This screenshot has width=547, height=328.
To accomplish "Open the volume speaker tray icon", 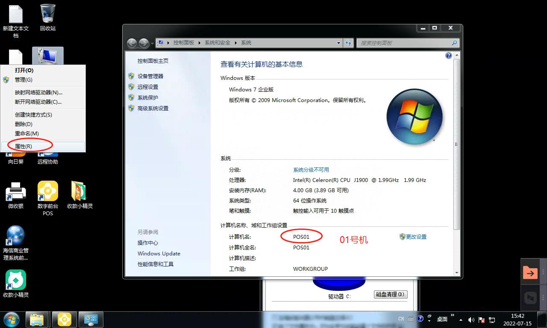I will tap(471, 319).
